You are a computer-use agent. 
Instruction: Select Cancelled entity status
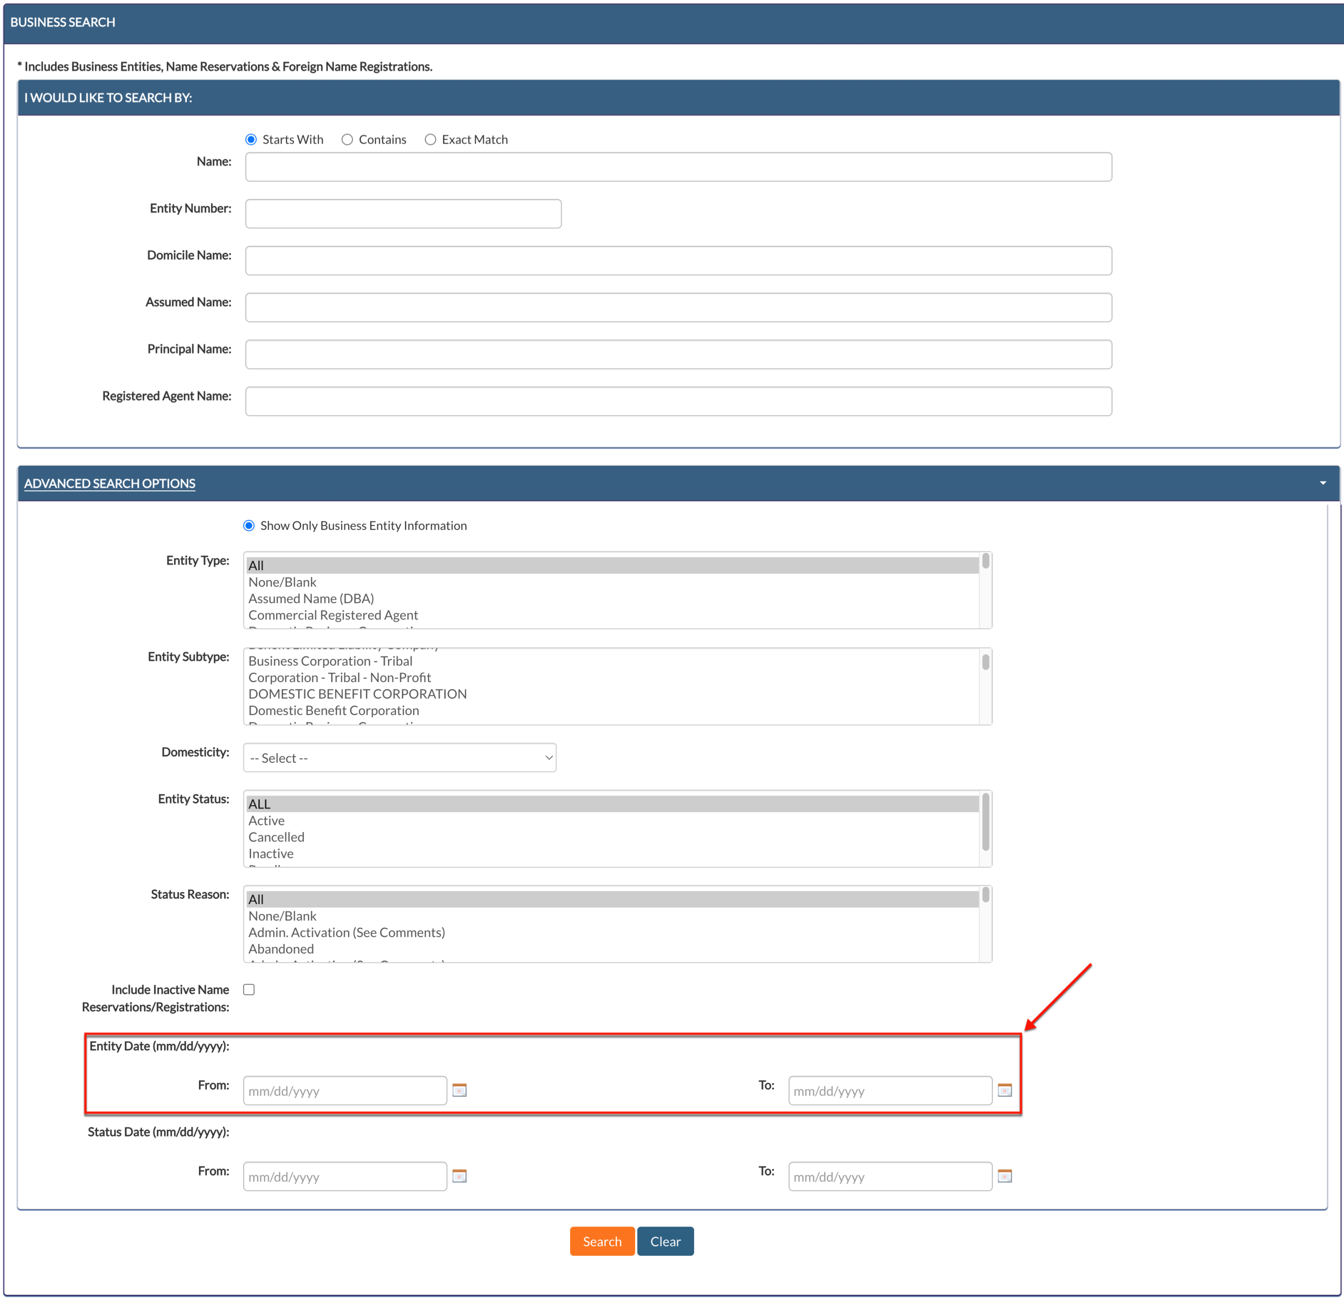pos(612,837)
